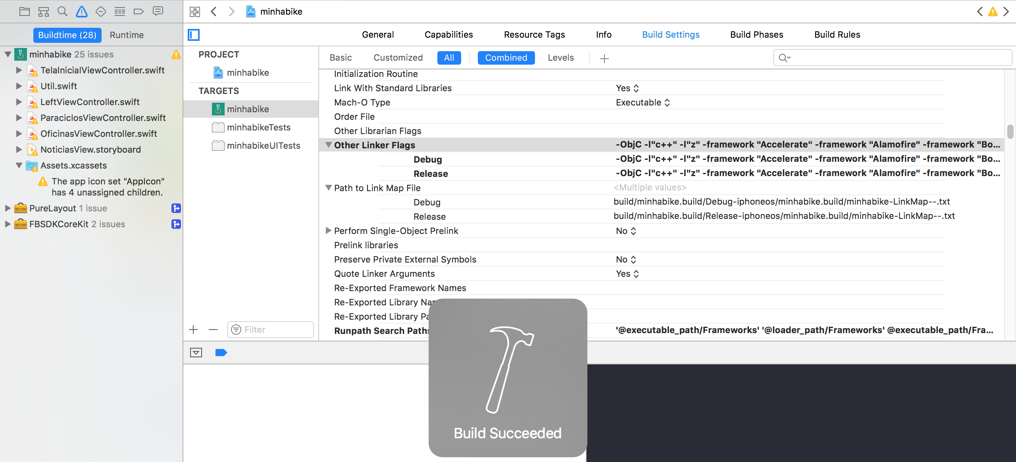Open the report navigator speech bubble icon
This screenshot has height=462, width=1016.
coord(158,12)
